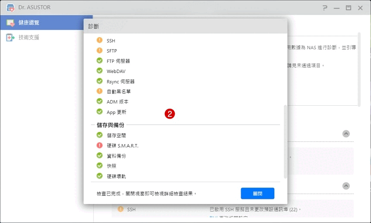
Task: Select the SFTP text in the list
Action: [x=112, y=51]
